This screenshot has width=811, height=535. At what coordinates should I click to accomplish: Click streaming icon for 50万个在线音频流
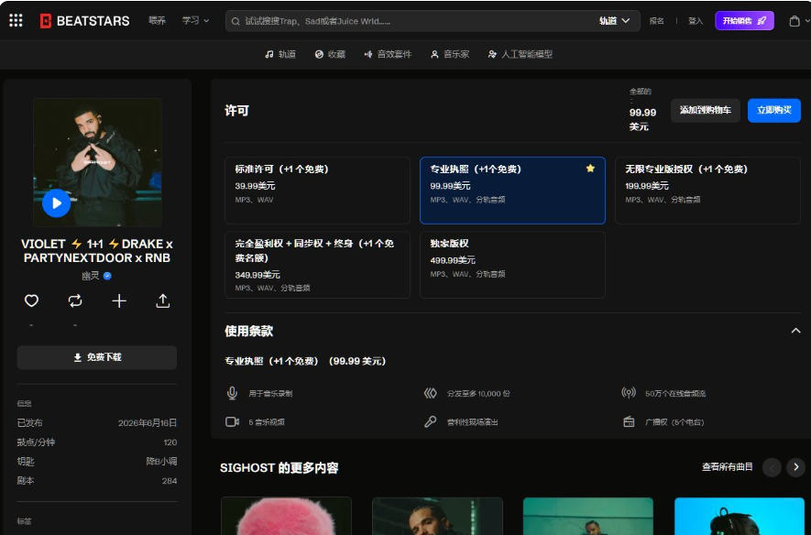click(629, 393)
